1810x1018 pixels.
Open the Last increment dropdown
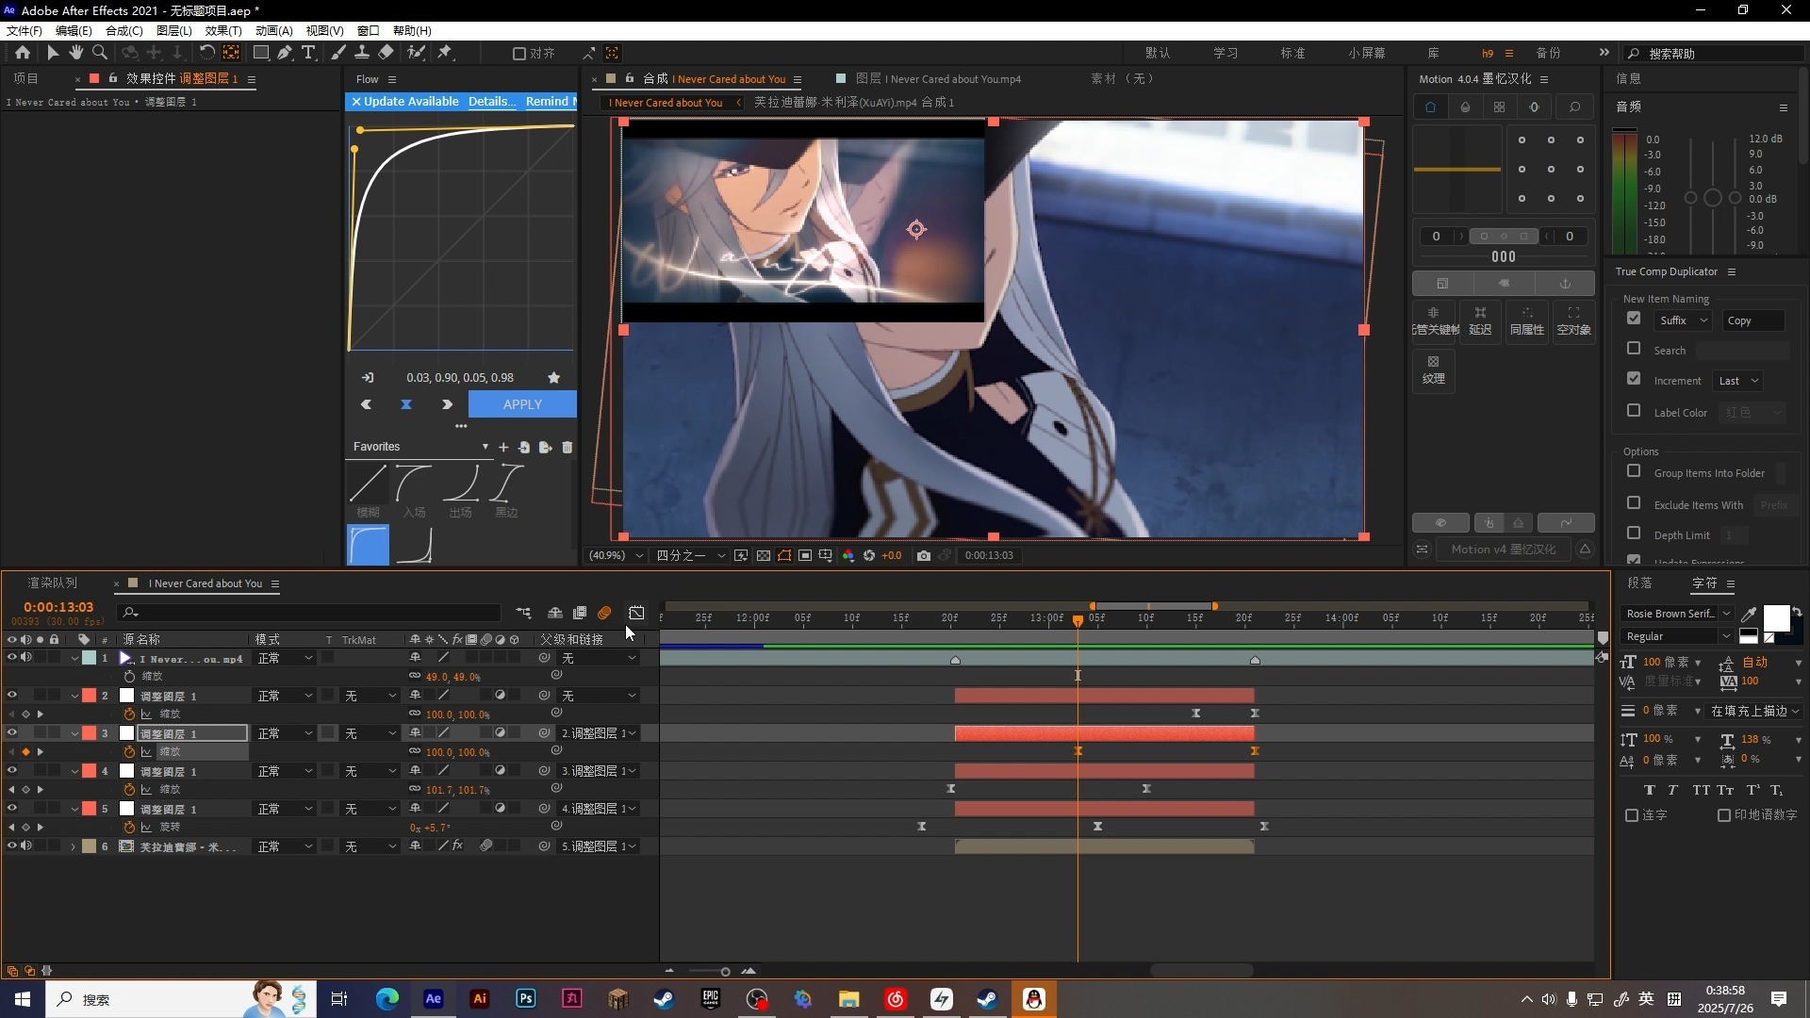[x=1738, y=381]
